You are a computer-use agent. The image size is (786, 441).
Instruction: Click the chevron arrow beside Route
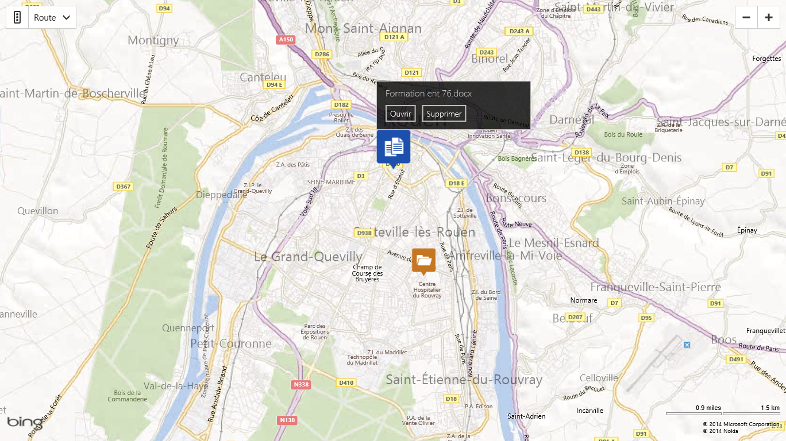click(x=67, y=18)
